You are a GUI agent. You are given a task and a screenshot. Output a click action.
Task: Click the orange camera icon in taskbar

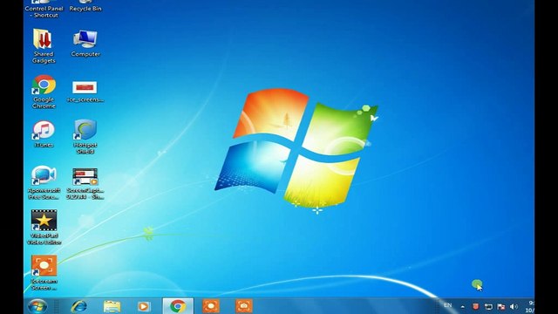click(244, 306)
